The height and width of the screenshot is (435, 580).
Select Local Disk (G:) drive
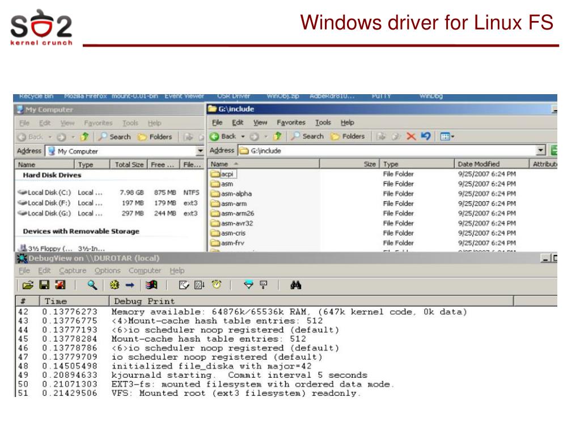(41, 213)
